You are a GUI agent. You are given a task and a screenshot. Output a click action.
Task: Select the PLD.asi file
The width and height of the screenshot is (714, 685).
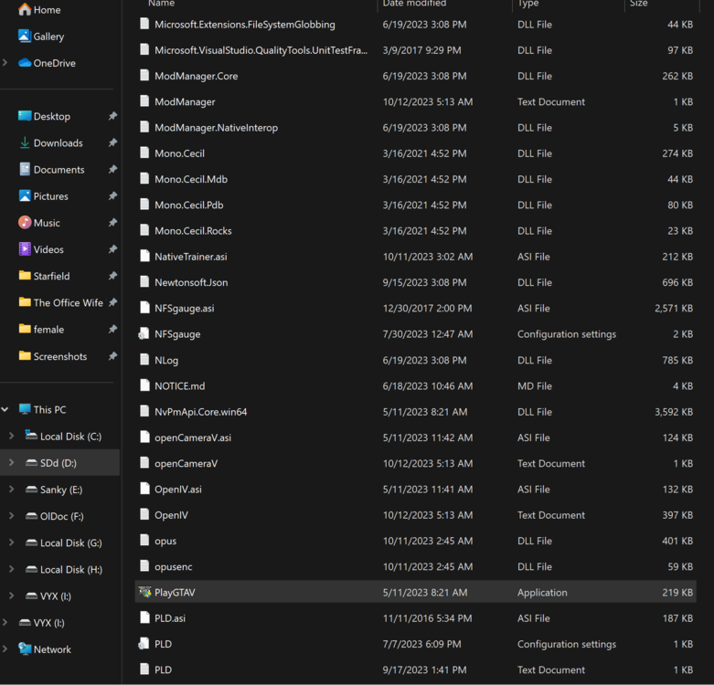(415, 618)
